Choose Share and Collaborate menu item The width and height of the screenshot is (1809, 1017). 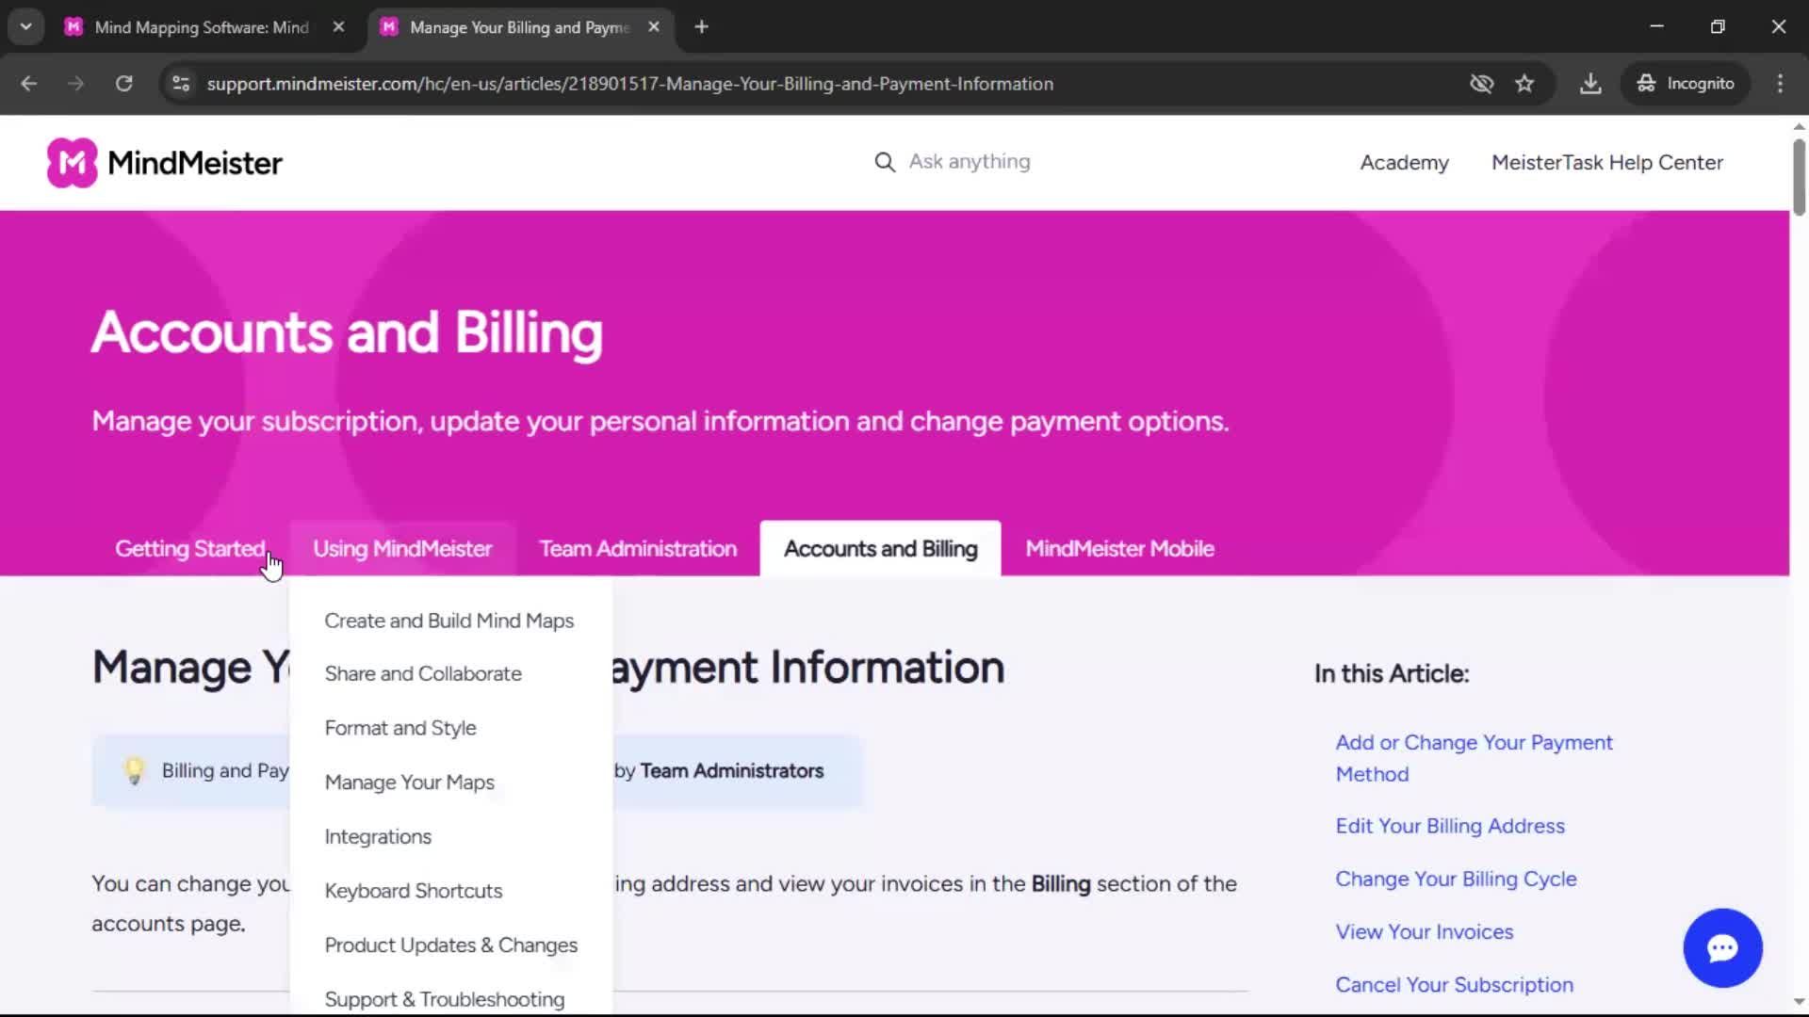click(423, 674)
